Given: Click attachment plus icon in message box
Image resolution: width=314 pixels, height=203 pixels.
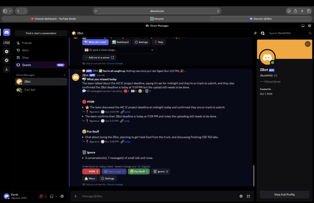Looking at the screenshot, I should point(76,196).
